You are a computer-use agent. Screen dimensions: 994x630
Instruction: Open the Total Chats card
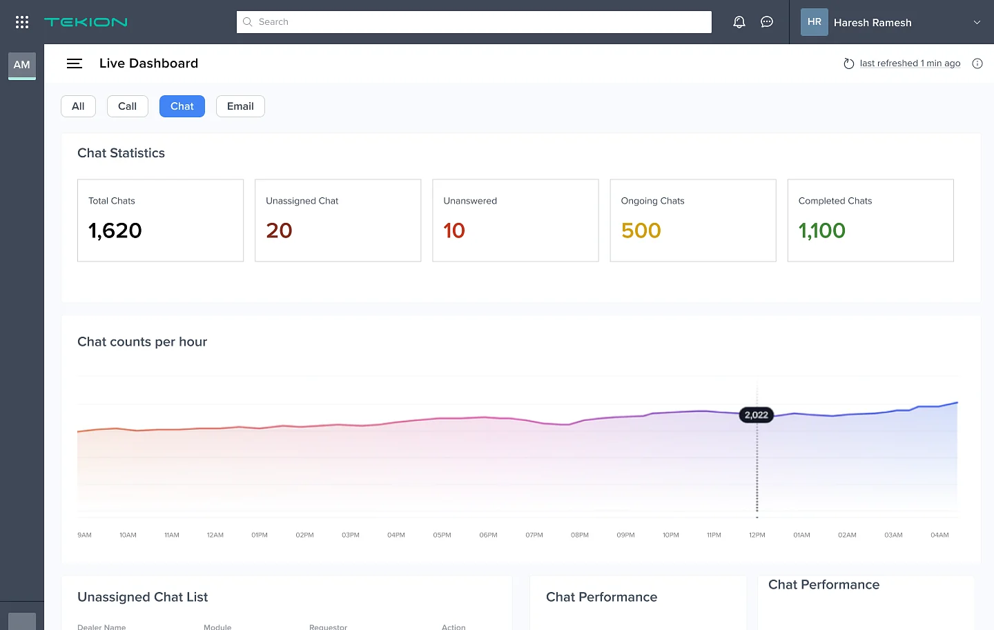(x=160, y=220)
